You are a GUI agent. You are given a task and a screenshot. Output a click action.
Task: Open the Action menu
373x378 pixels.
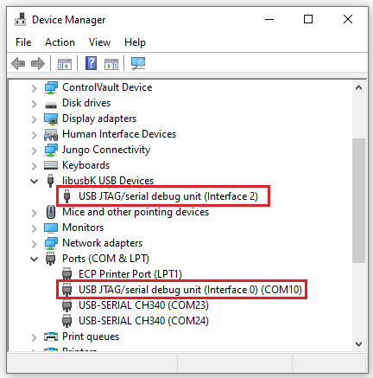(60, 42)
